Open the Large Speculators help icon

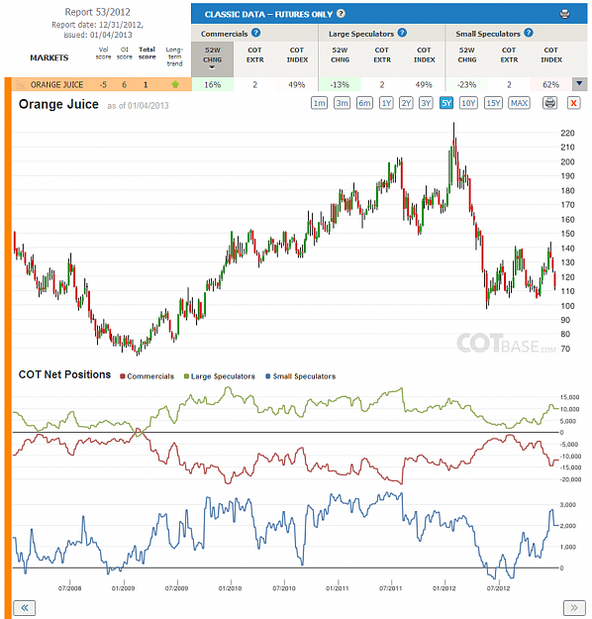[402, 33]
